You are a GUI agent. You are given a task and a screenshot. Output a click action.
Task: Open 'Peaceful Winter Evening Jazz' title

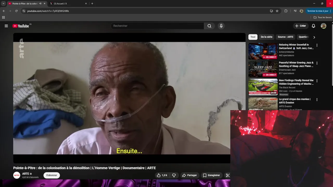pos(296,64)
